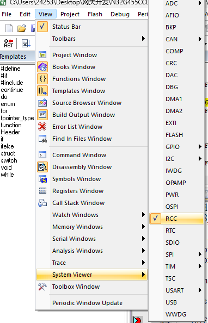Select the 'ifelse' template entry
This screenshot has height=323, width=208.
click(x=7, y=146)
